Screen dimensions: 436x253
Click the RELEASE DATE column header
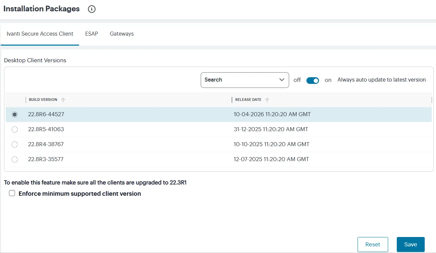pyautogui.click(x=248, y=100)
